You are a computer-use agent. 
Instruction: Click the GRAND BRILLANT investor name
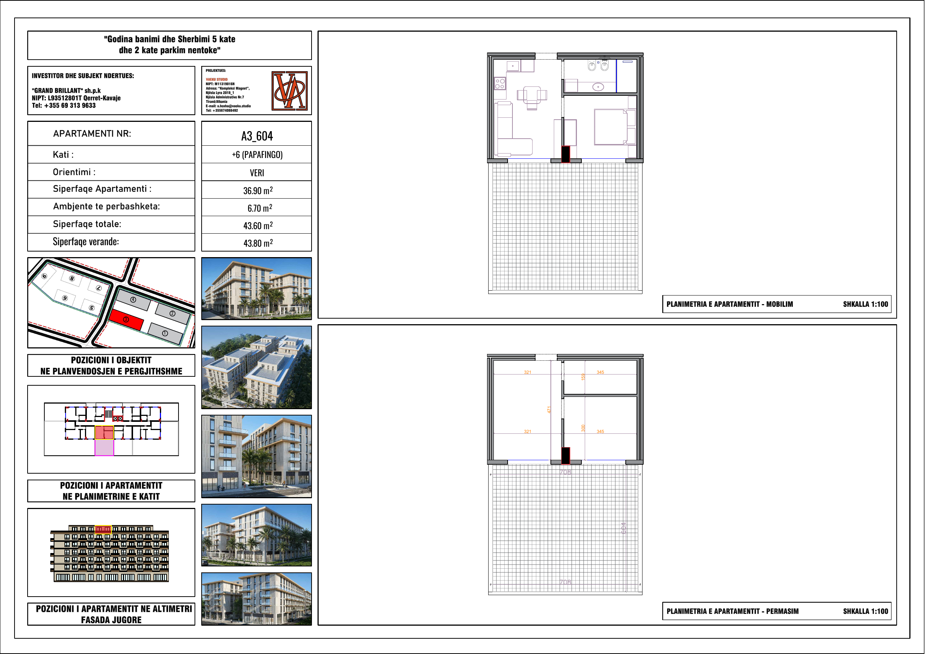tap(66, 91)
